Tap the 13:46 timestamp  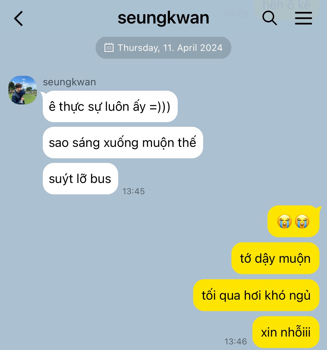[x=236, y=341]
